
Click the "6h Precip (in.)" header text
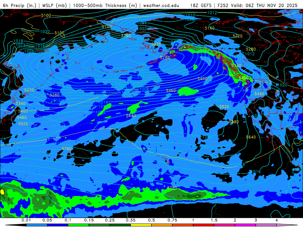point(20,5)
